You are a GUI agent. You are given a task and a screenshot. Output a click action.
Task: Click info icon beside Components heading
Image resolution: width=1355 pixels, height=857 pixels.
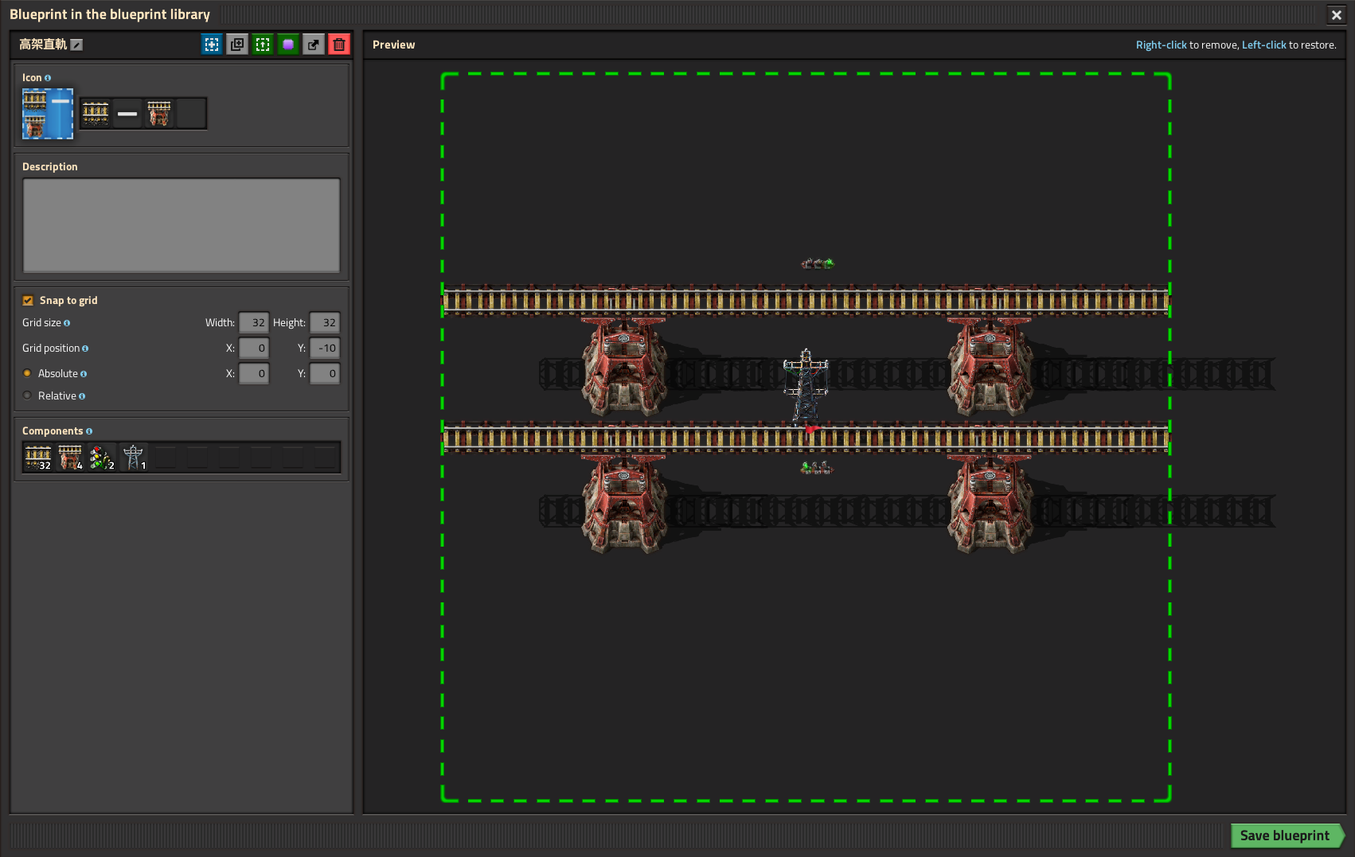click(x=89, y=431)
